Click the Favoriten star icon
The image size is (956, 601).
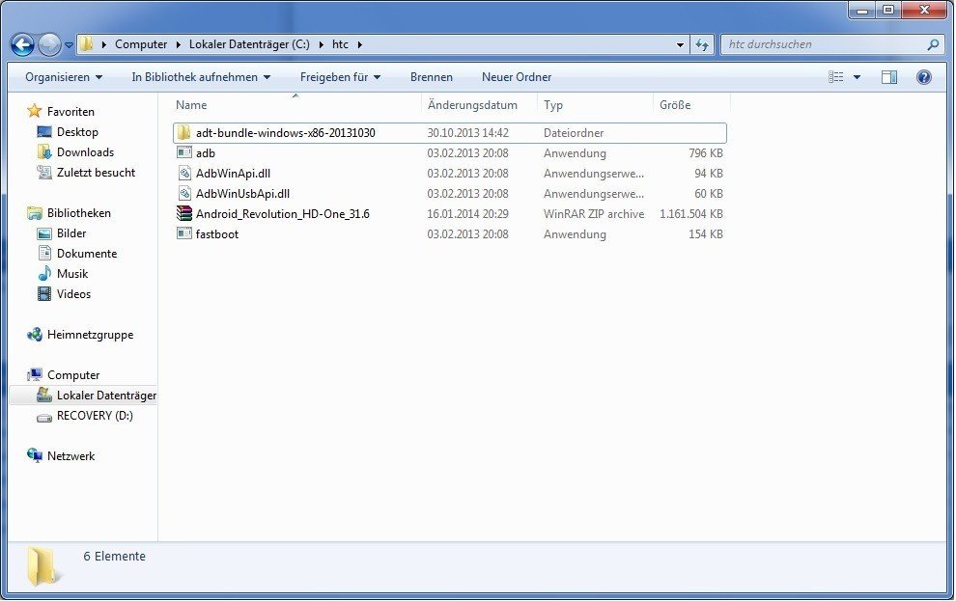pos(34,111)
